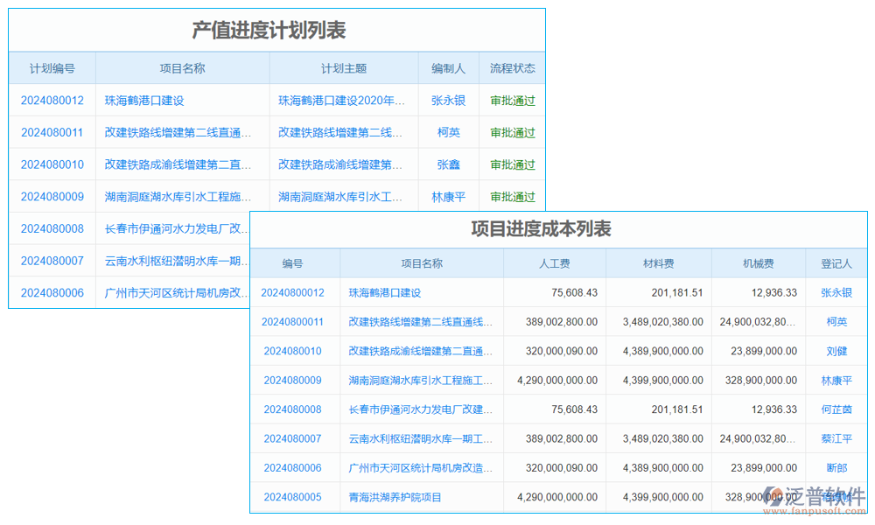Click the 计划编号 column header
The image size is (875, 525).
point(52,67)
